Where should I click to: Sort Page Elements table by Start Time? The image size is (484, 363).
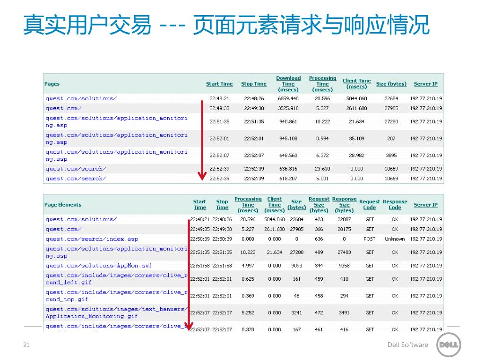coord(200,204)
